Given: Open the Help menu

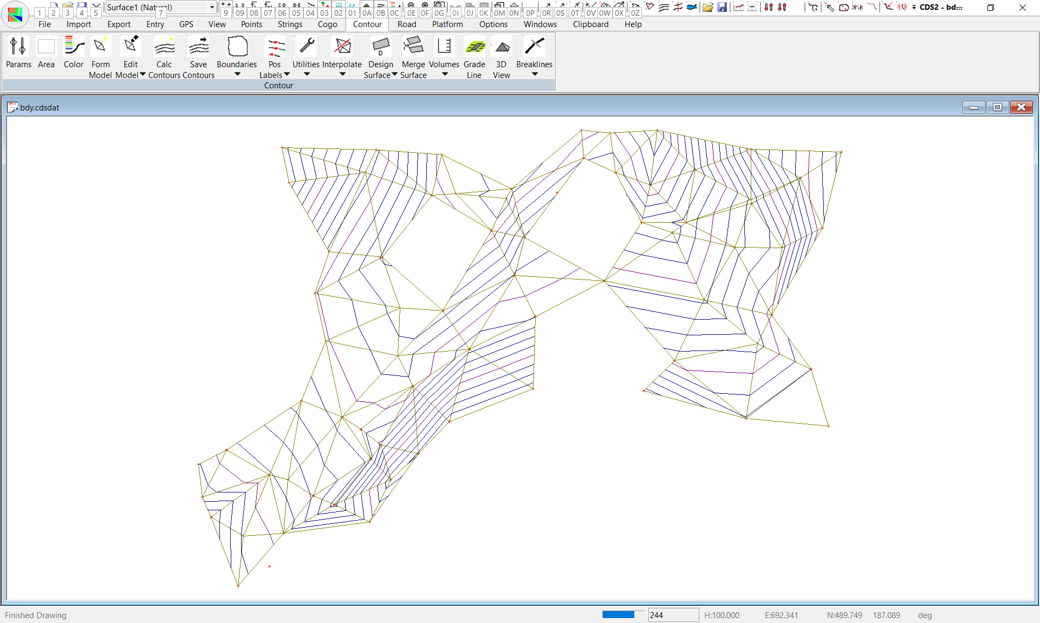Looking at the screenshot, I should pos(633,24).
